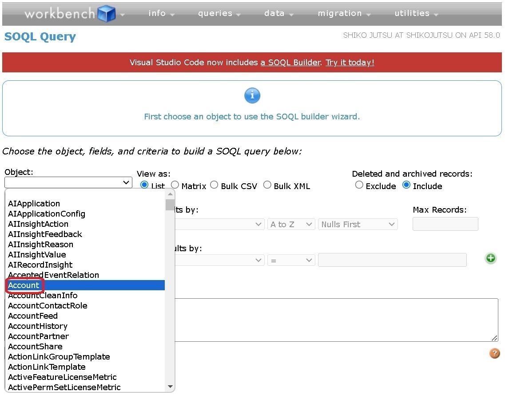Choose Include deleted and archived records
509x403 pixels.
pyautogui.click(x=406, y=185)
